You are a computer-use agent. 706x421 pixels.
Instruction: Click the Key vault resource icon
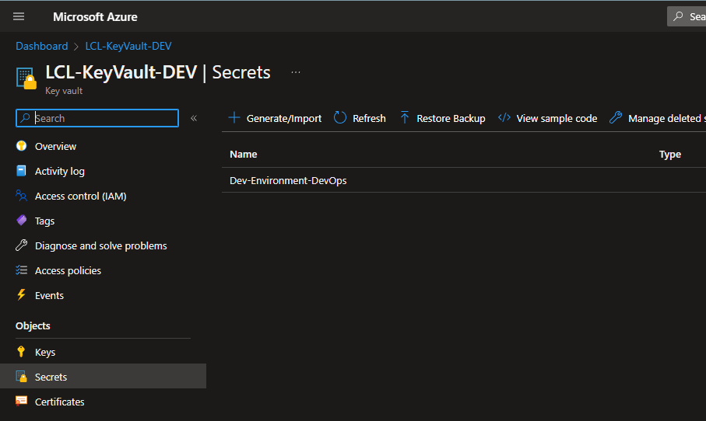click(26, 78)
